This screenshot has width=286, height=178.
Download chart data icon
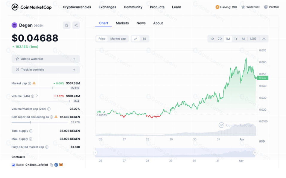(x=264, y=39)
